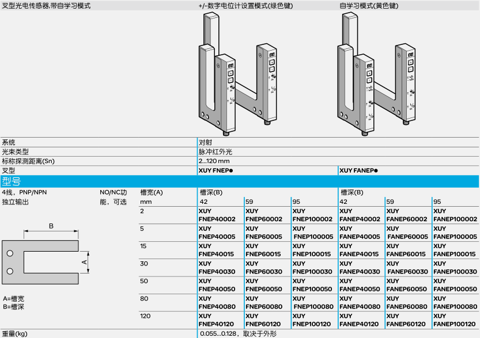
Task: Click the 对射 system value
Action: coord(205,142)
